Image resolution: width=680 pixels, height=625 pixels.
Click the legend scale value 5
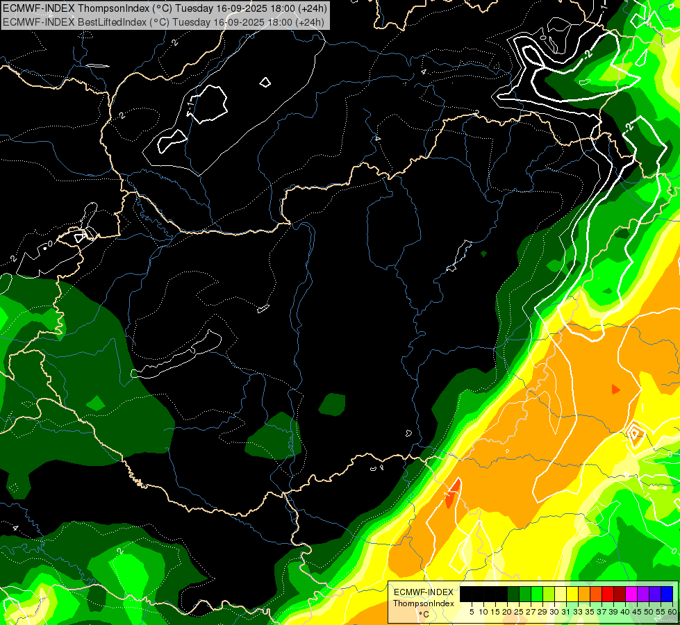tap(472, 612)
